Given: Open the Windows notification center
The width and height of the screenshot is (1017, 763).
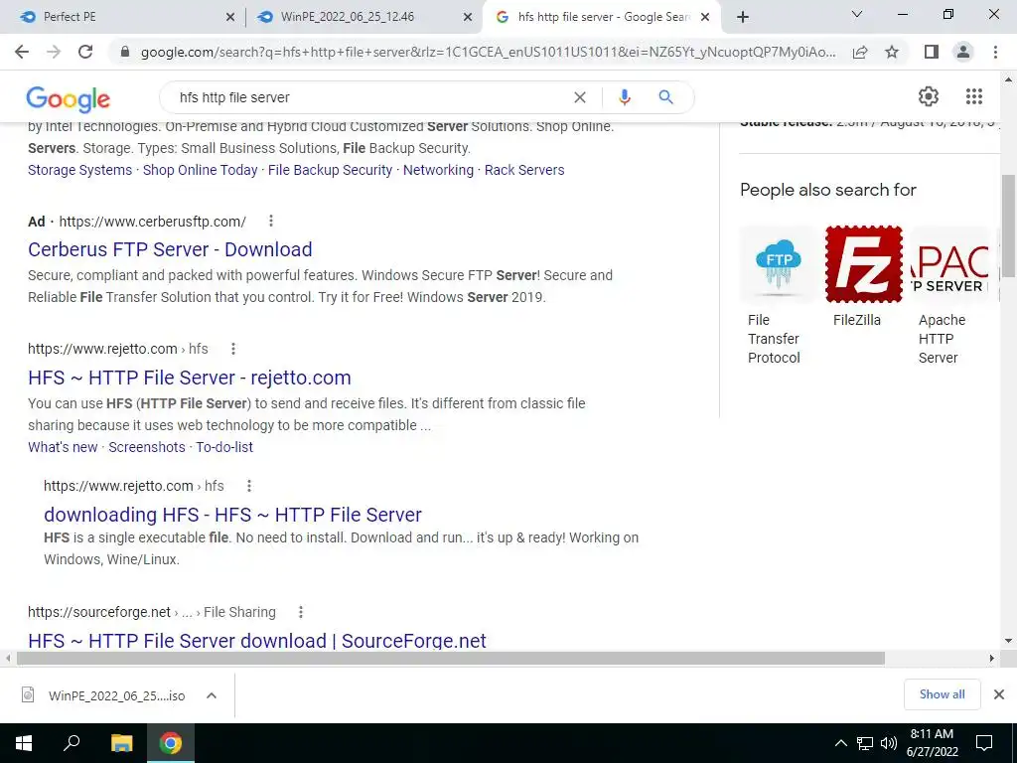Looking at the screenshot, I should 984,743.
